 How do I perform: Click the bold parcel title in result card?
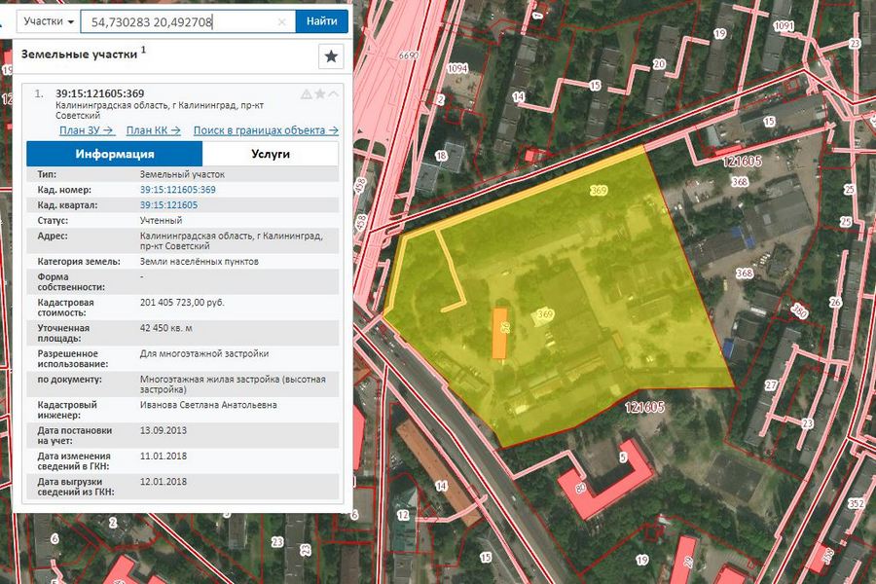click(x=100, y=93)
